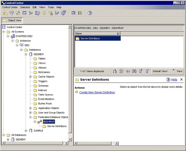Click the Help link in details pane
The image size is (186, 151).
point(174,79)
